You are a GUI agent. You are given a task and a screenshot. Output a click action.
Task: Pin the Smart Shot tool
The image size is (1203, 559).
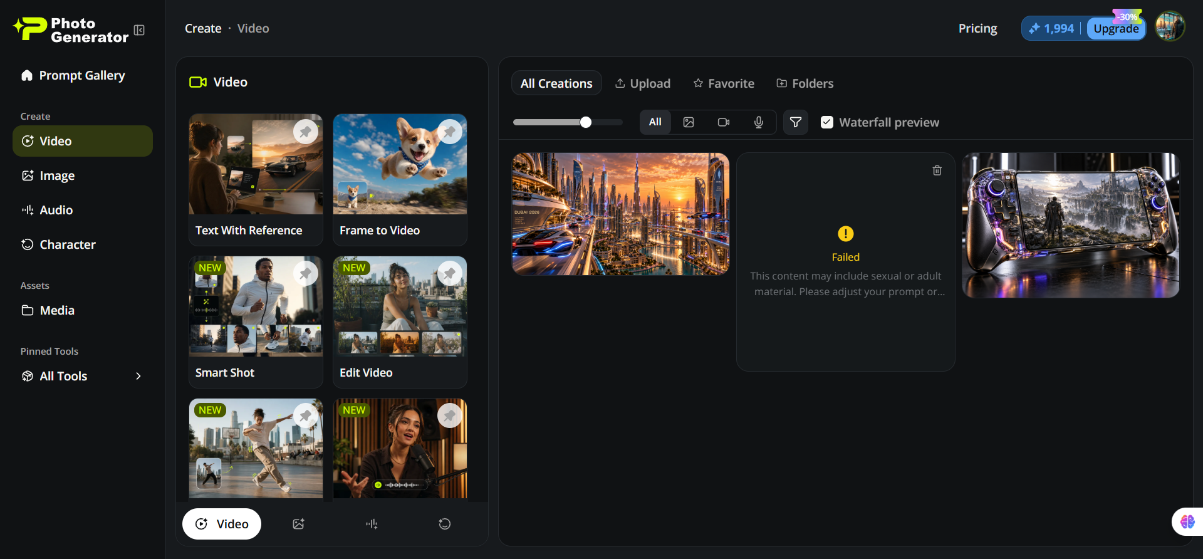tap(306, 274)
